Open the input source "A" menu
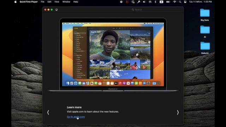The width and height of the screenshot is (226, 127). pyautogui.click(x=161, y=2)
